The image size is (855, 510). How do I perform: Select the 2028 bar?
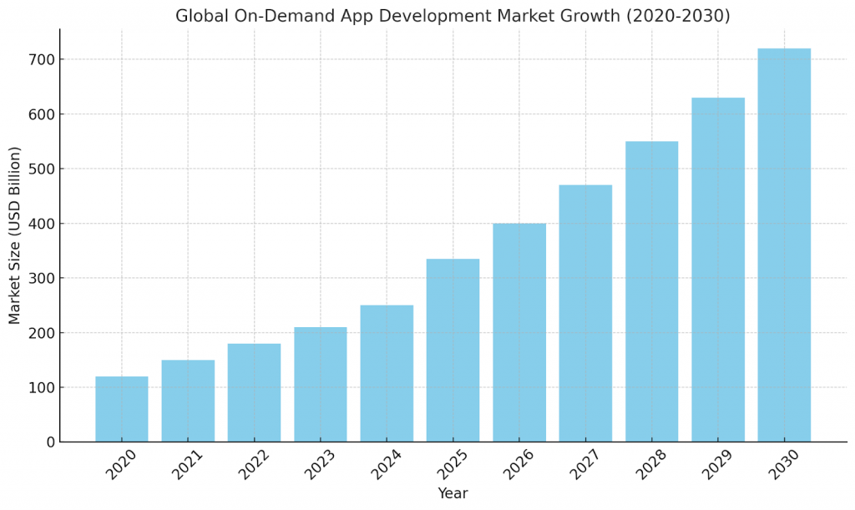pos(650,292)
